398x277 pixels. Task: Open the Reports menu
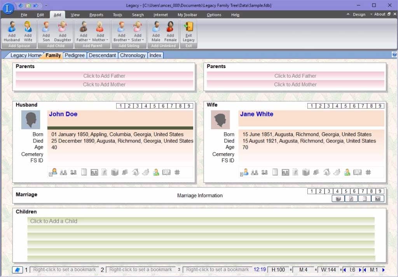96,15
